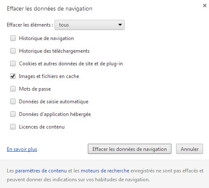
Task: Follow the "paramètres de contenu" link
Action: (41, 171)
